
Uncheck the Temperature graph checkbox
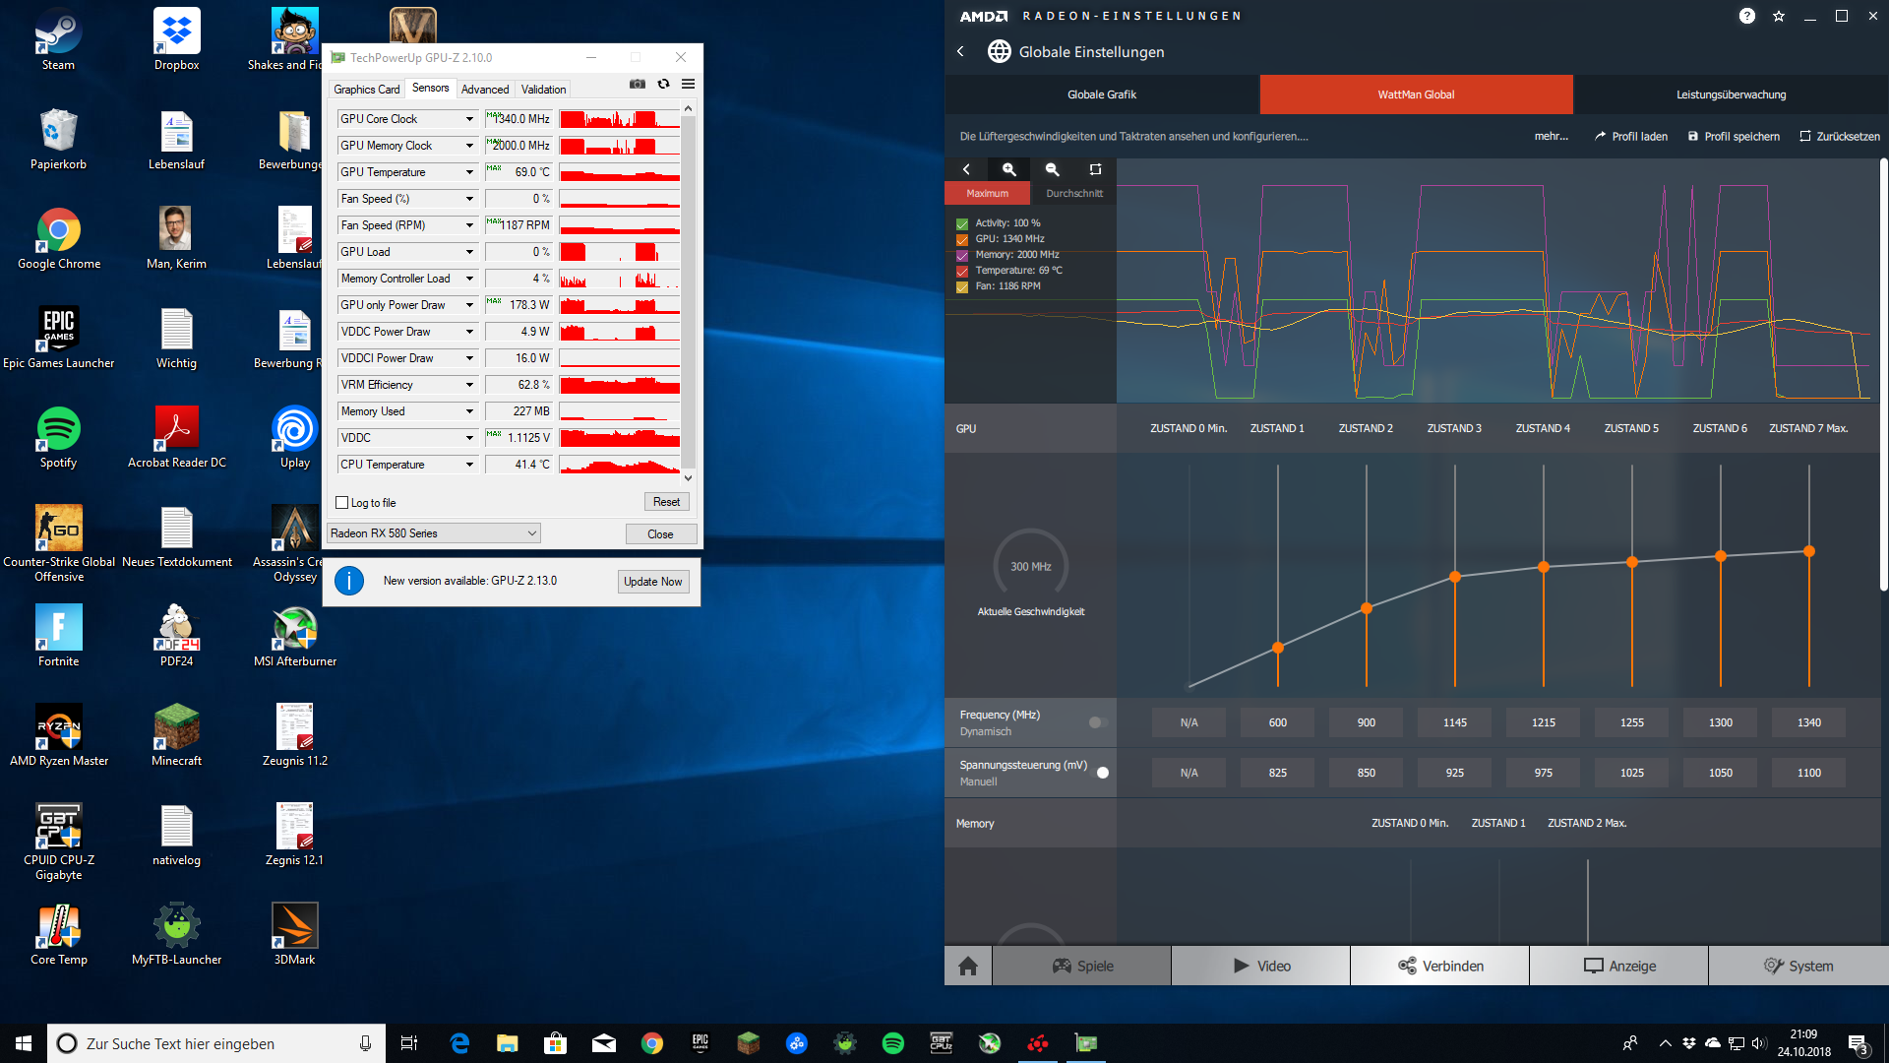(x=962, y=271)
